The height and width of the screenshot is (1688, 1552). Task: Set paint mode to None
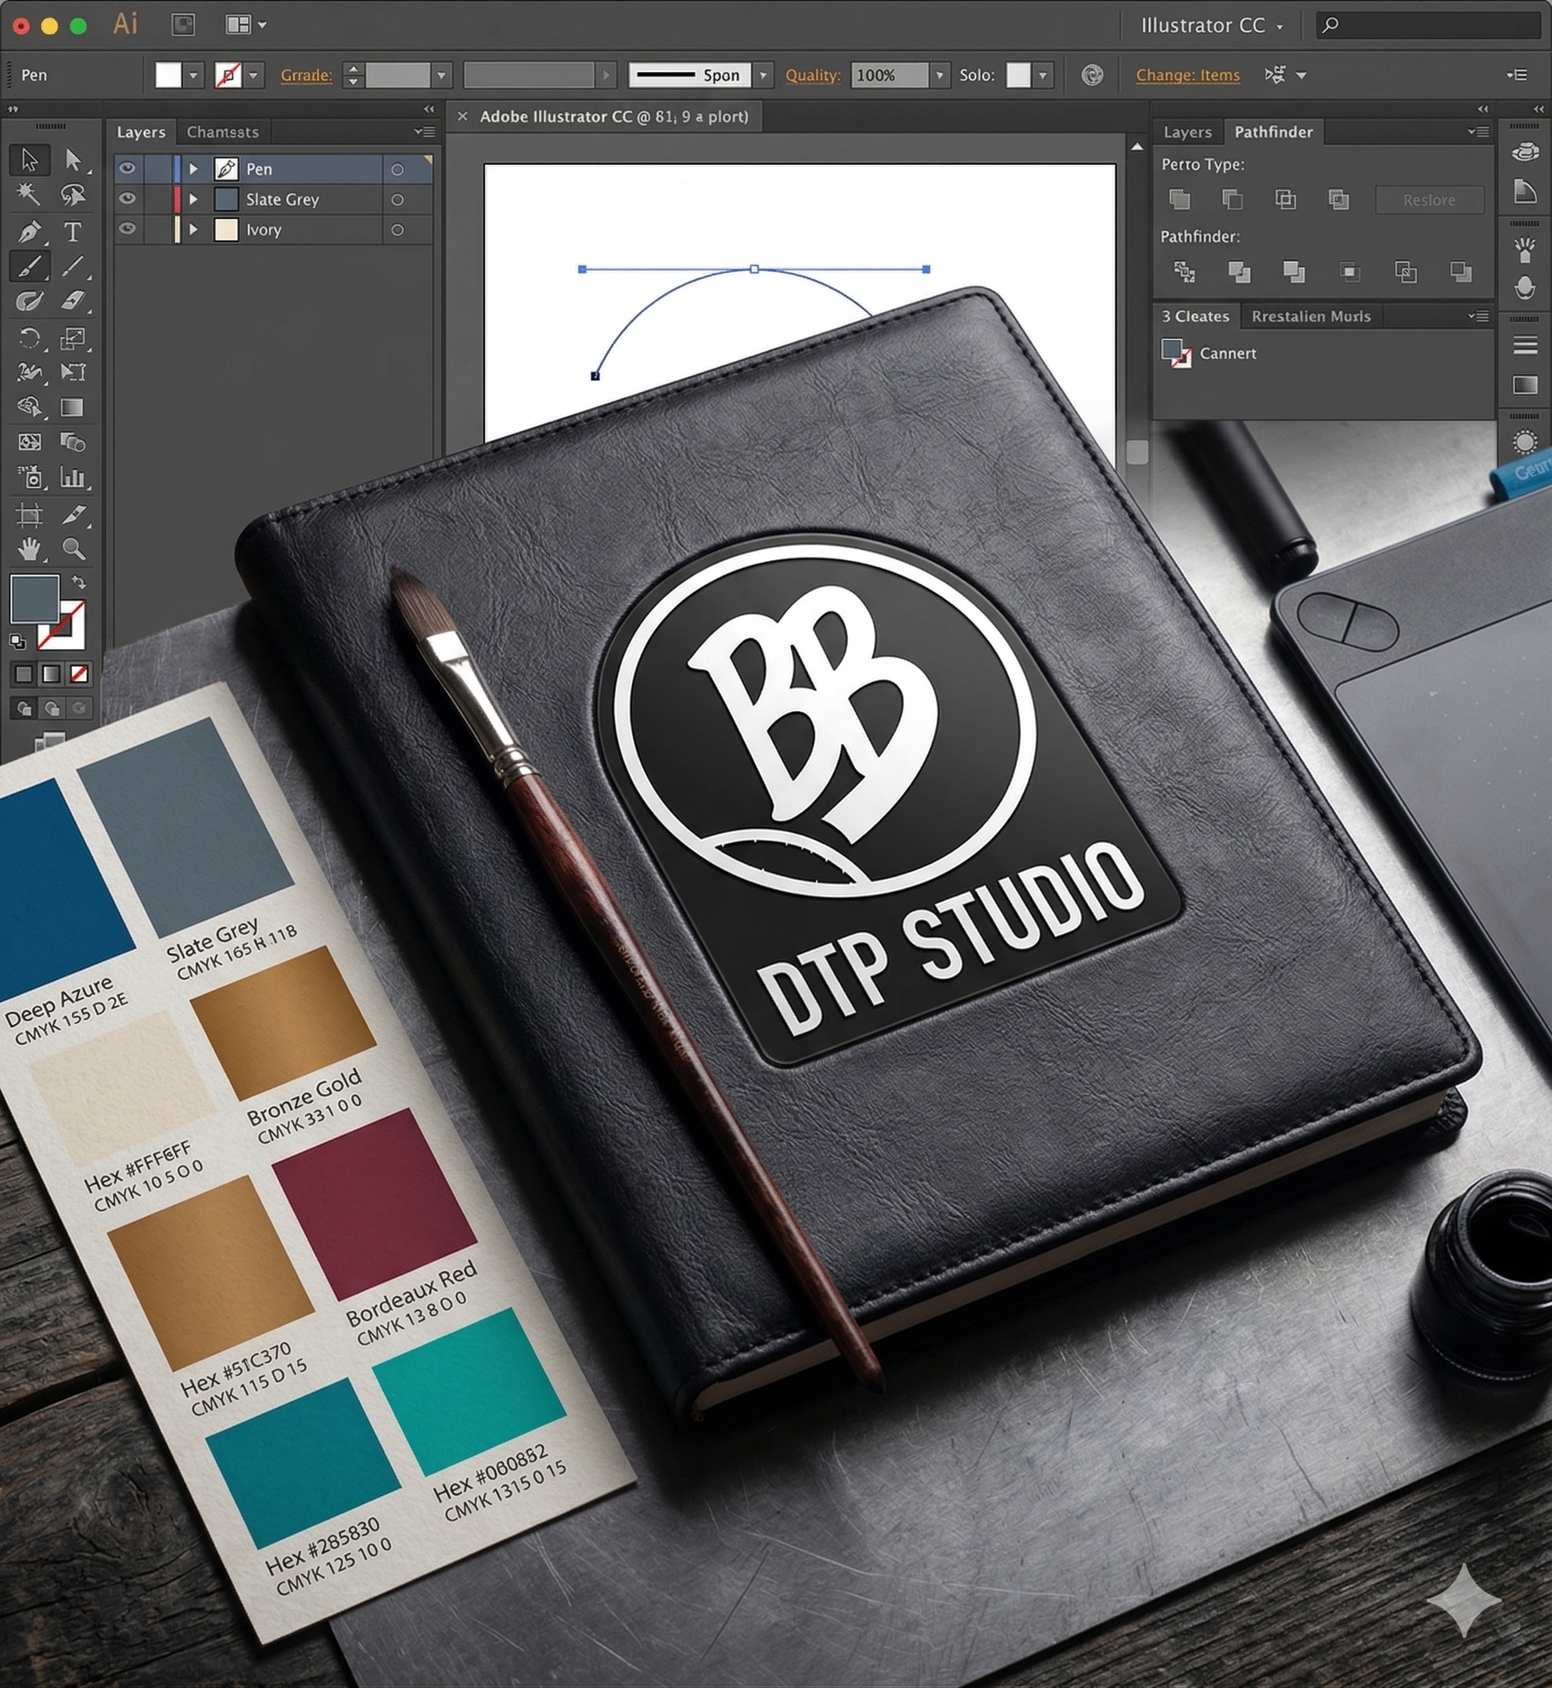point(79,673)
